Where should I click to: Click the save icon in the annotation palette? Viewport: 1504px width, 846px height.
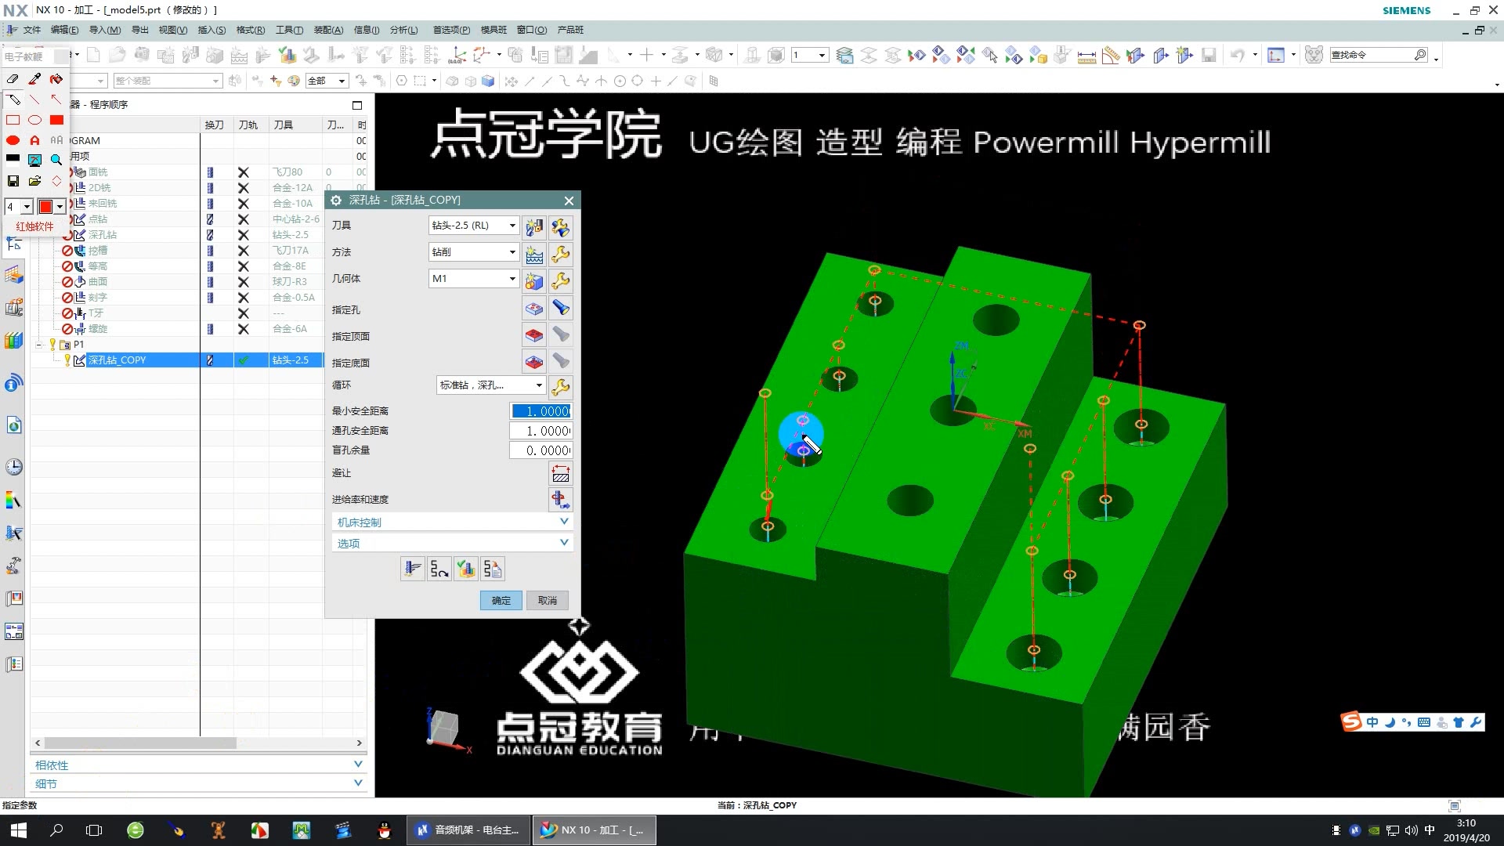click(x=13, y=182)
